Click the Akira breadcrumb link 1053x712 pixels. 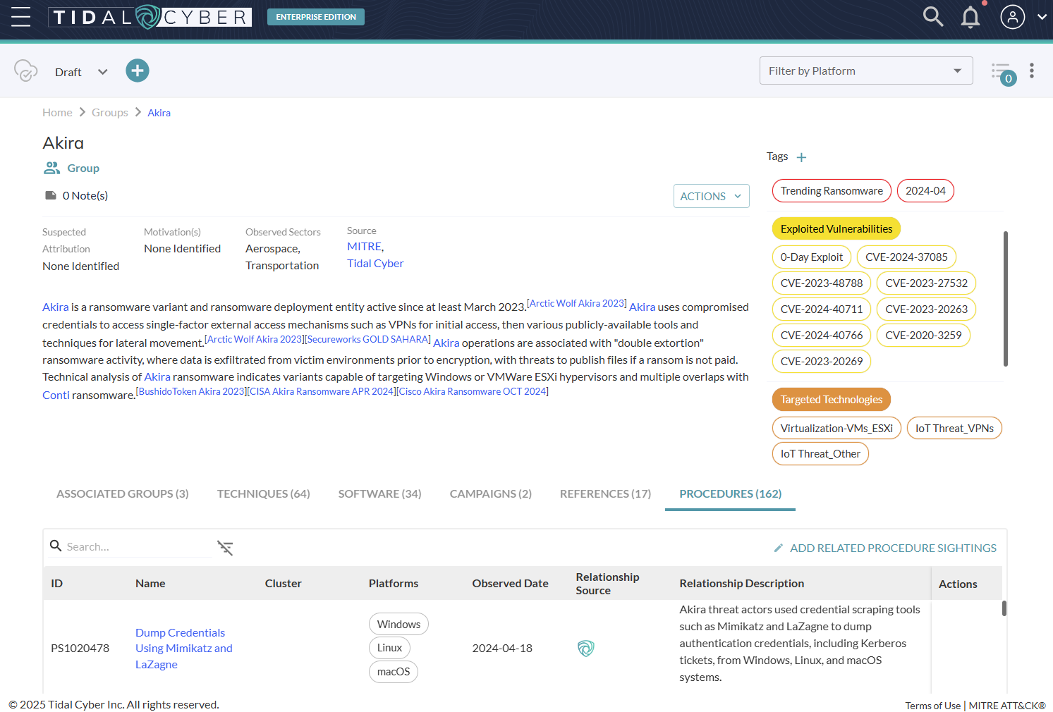[x=159, y=113]
